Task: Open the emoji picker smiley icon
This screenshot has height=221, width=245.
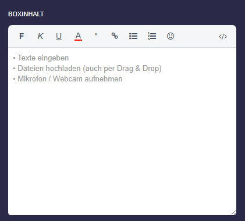Action: 171,36
